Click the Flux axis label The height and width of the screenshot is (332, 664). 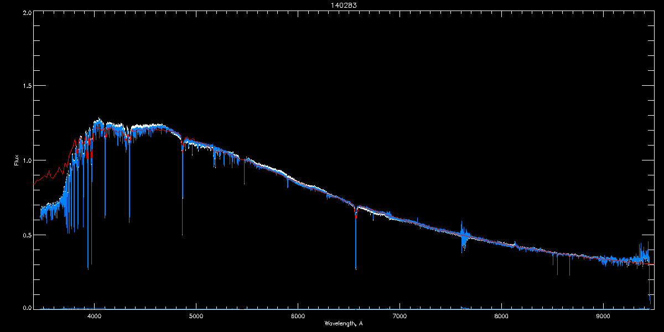[17, 160]
